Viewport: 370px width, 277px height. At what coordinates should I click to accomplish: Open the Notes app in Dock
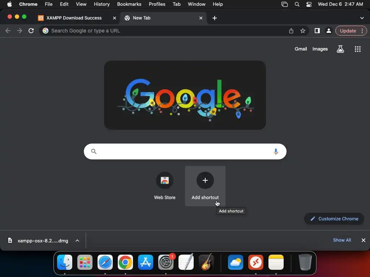point(276,262)
